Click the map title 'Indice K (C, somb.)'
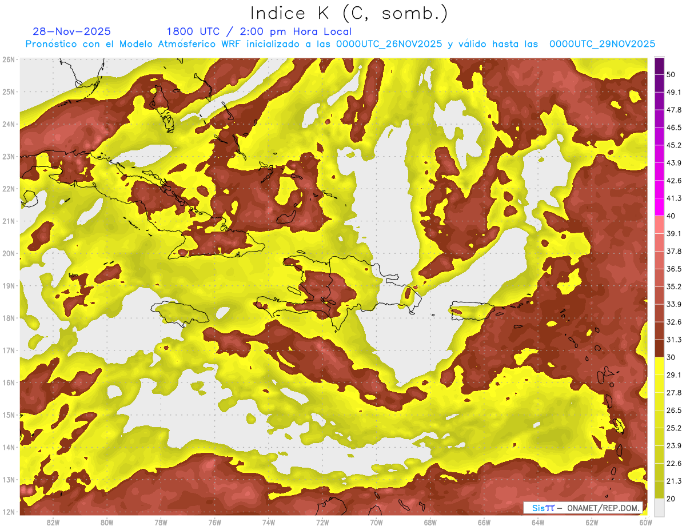The image size is (686, 530). [x=349, y=13]
